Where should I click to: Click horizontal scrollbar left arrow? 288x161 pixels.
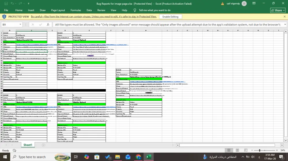pyautogui.click(x=178, y=145)
